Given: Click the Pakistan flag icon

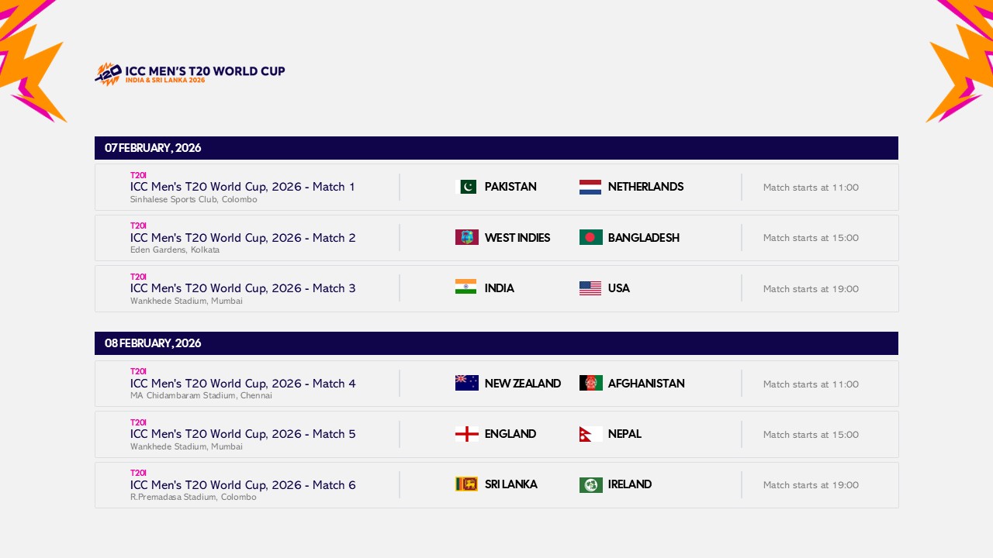Looking at the screenshot, I should [466, 187].
